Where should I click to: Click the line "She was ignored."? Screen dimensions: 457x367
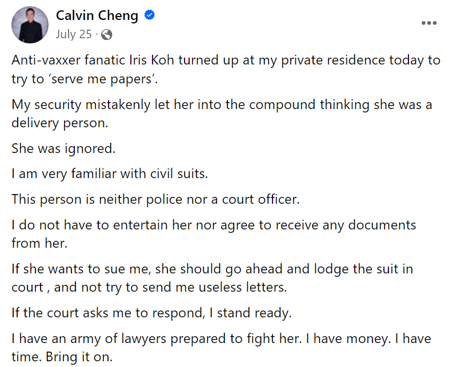[x=63, y=149]
